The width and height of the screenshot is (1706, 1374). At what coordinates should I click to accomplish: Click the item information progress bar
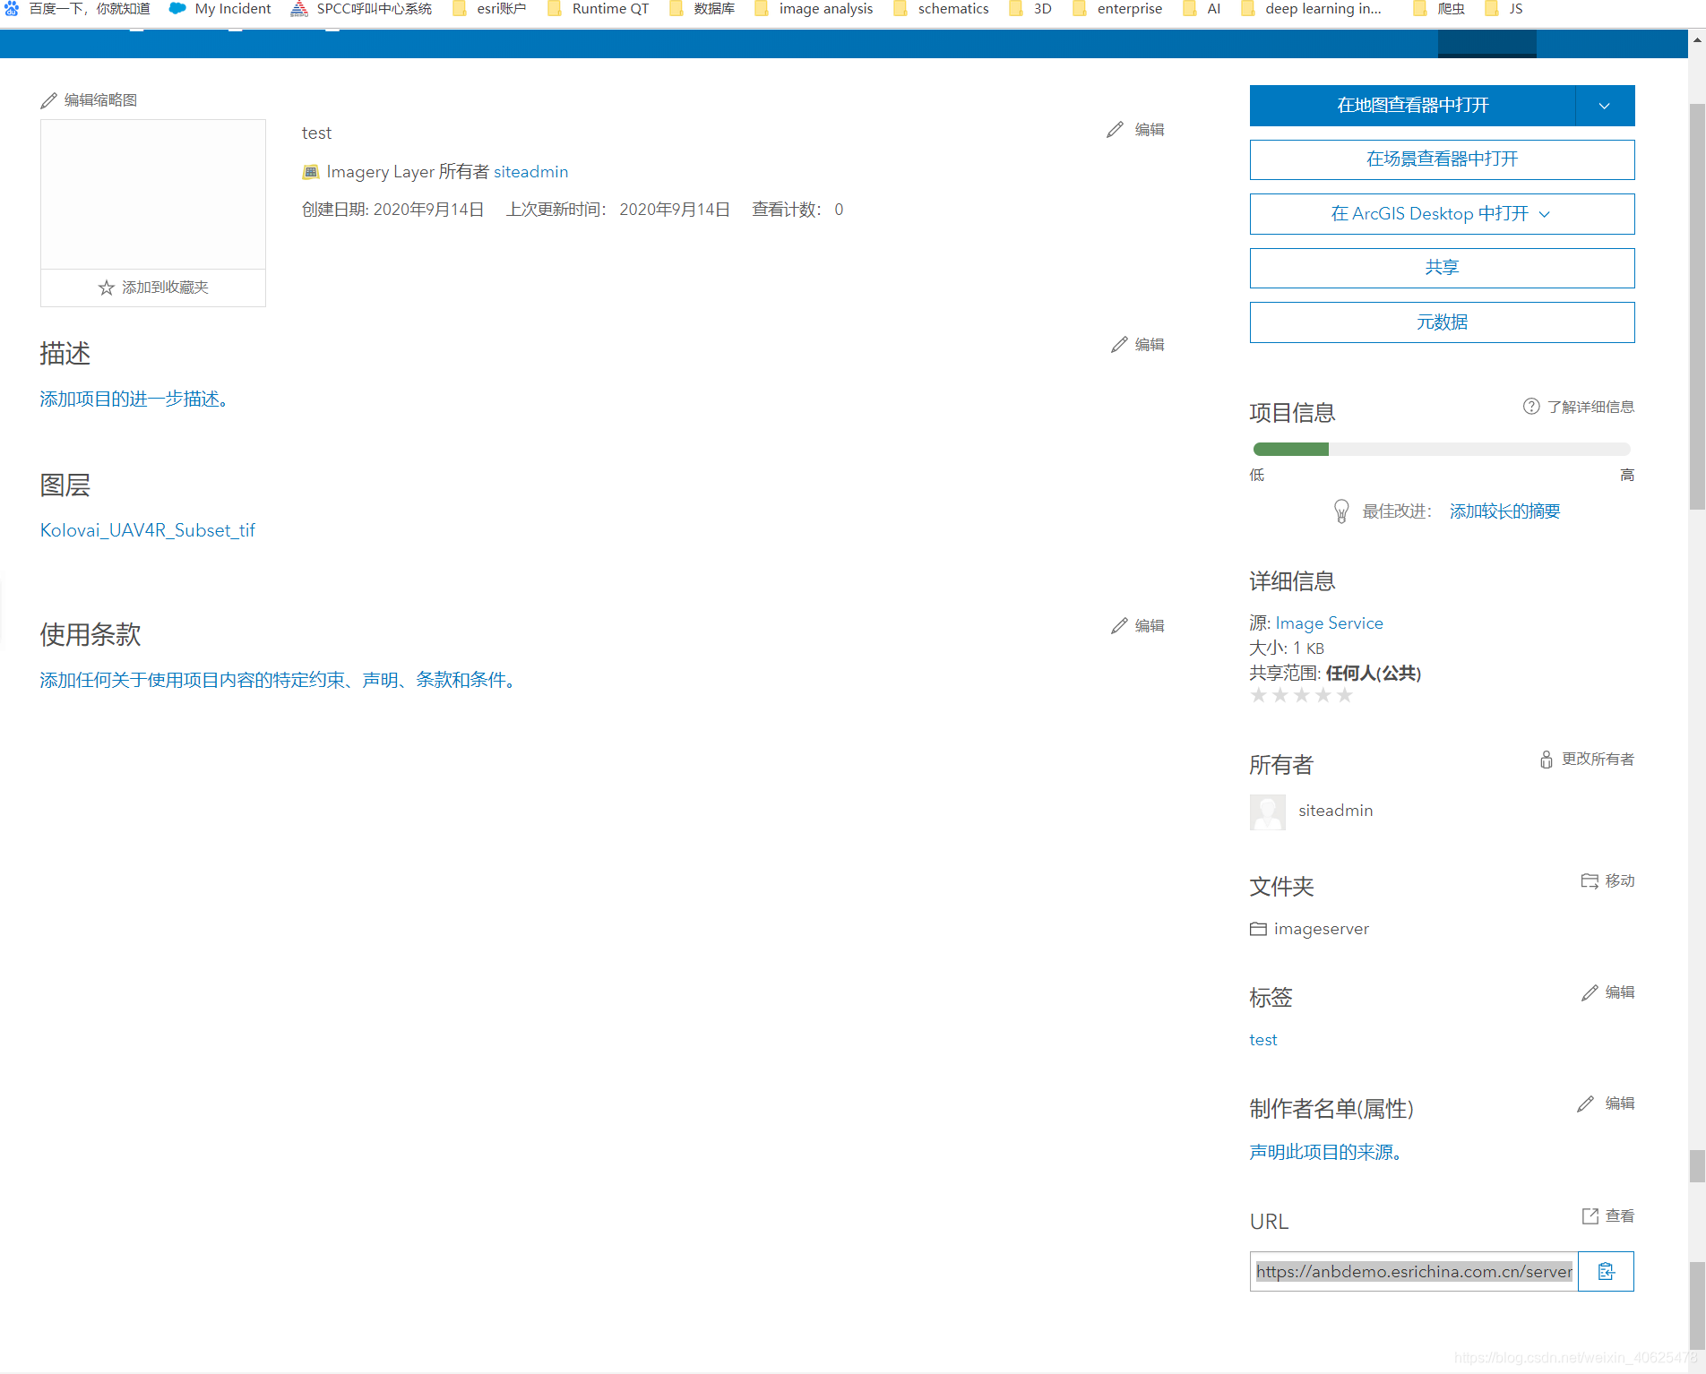pyautogui.click(x=1442, y=450)
